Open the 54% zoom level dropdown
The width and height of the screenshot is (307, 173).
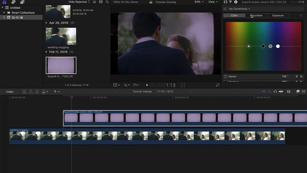199,2
